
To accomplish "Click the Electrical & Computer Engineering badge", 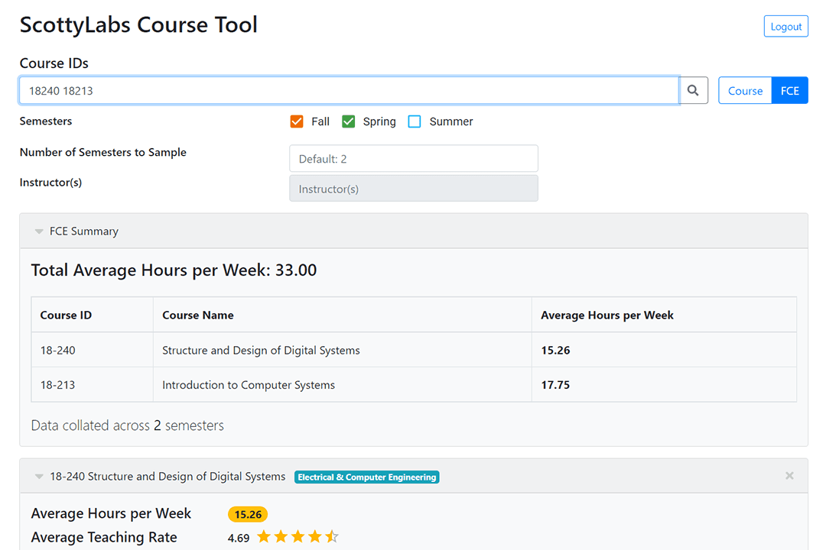I will [x=367, y=477].
